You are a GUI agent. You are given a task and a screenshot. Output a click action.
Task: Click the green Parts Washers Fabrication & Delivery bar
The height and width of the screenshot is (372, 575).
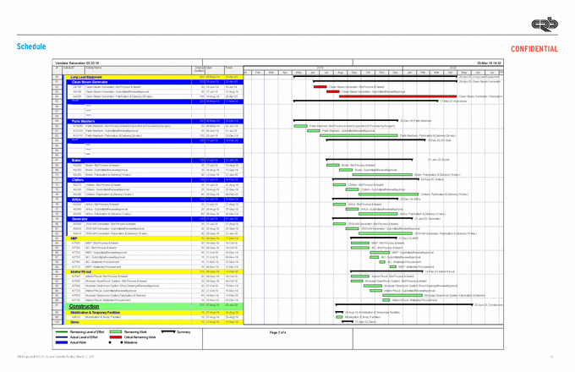pyautogui.click(x=359, y=135)
